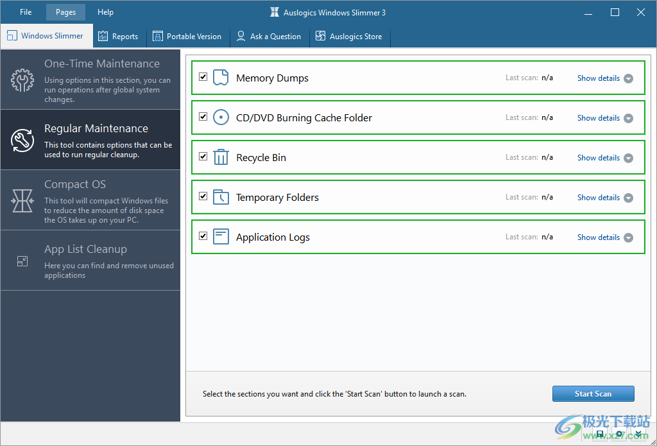This screenshot has height=446, width=657.
Task: Switch to the Reports tab
Action: (119, 36)
